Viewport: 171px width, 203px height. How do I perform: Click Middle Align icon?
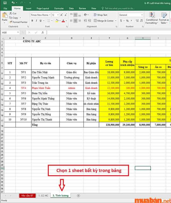tap(75, 15)
